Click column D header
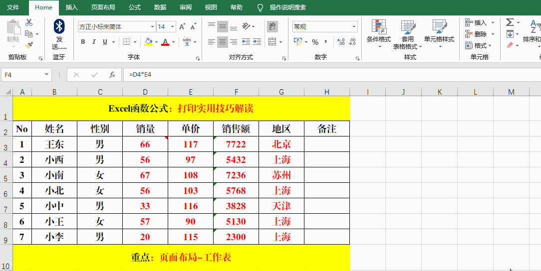Viewport: 541px width, 271px height. [145, 92]
